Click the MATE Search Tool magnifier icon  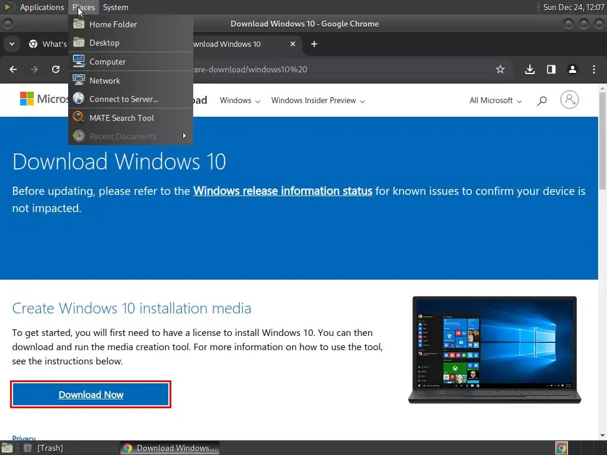(x=79, y=117)
